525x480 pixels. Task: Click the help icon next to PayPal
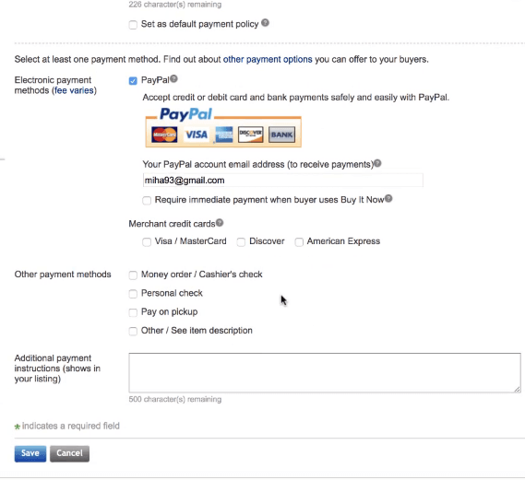[173, 79]
